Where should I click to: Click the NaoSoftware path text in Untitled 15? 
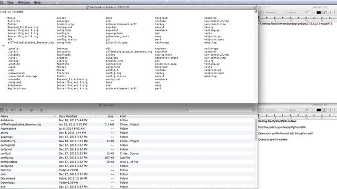click(295, 24)
